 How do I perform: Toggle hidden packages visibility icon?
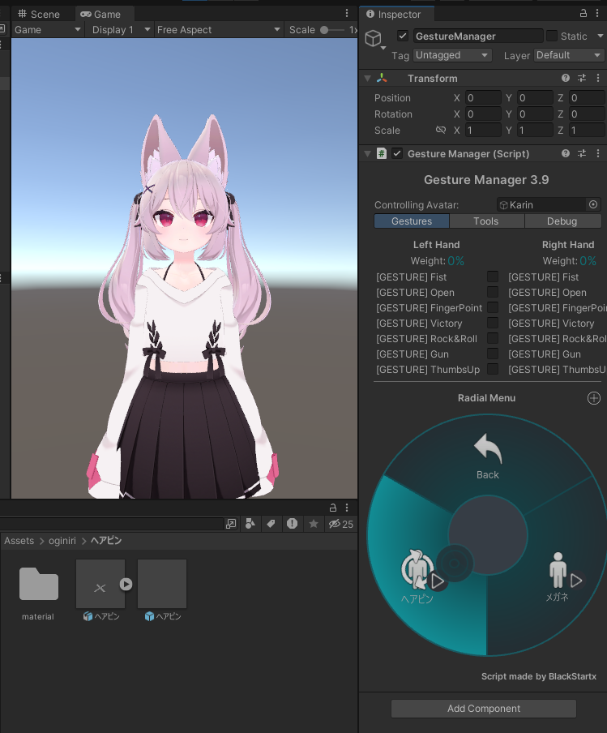click(x=340, y=524)
